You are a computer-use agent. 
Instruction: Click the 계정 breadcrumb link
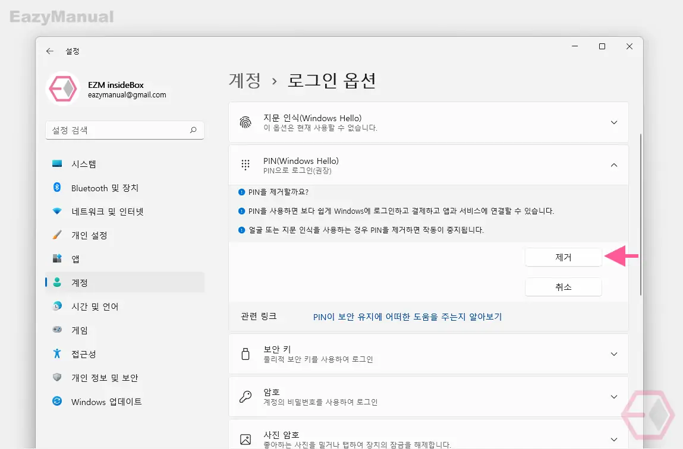point(245,81)
